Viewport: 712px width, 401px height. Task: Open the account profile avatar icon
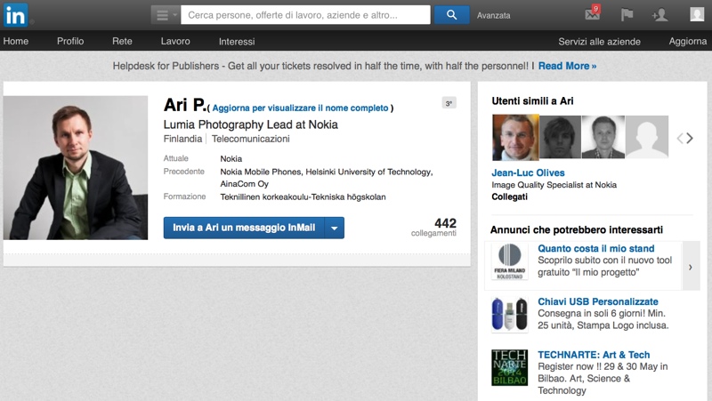point(697,14)
